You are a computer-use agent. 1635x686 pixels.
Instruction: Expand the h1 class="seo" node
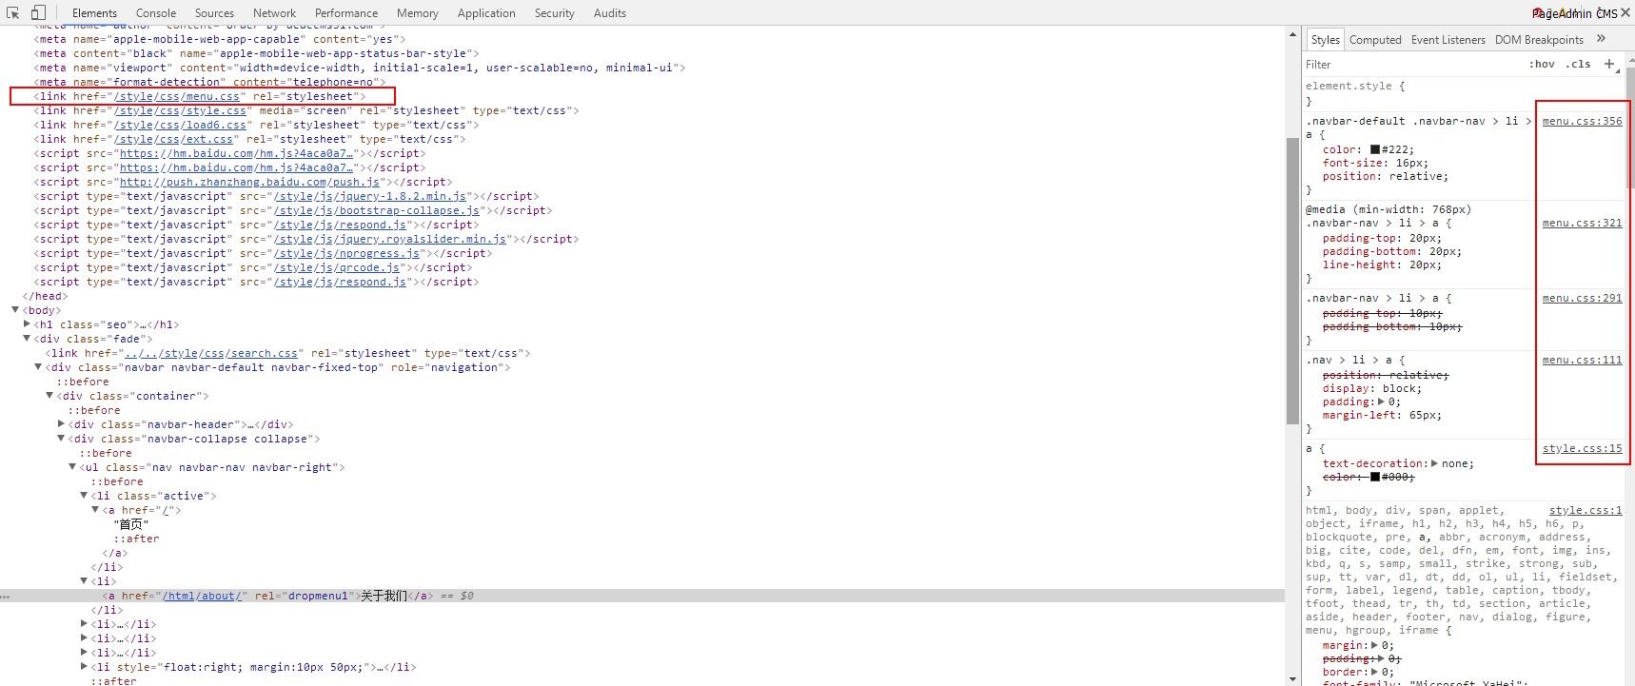[27, 324]
